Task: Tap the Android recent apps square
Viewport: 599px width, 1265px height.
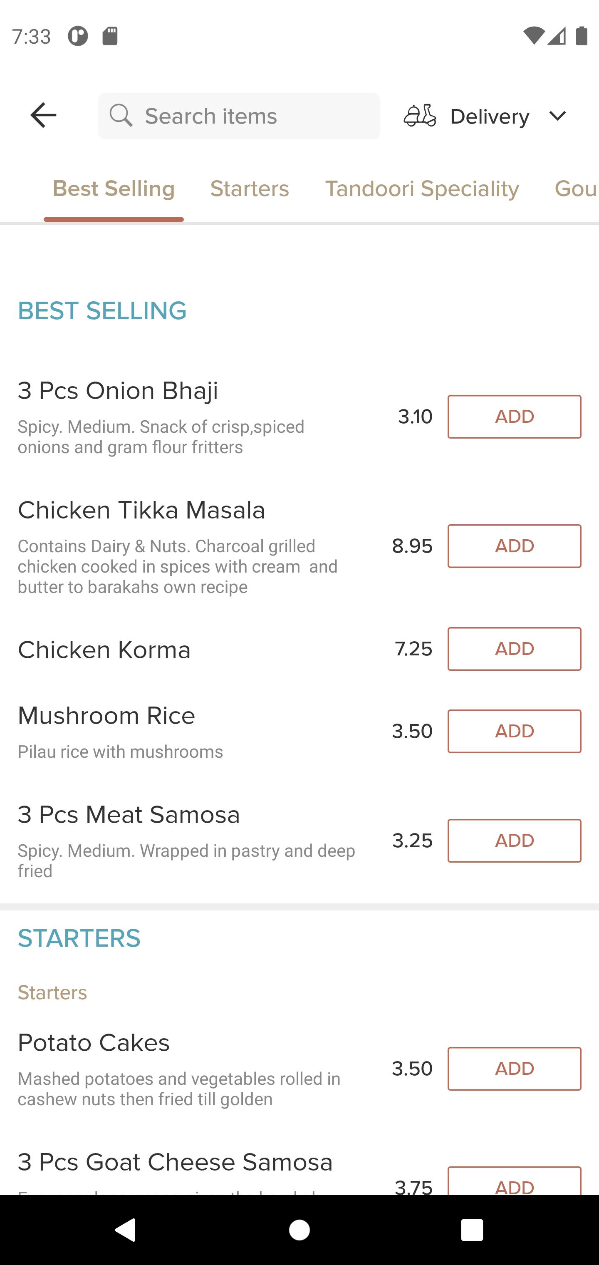Action: (x=472, y=1230)
